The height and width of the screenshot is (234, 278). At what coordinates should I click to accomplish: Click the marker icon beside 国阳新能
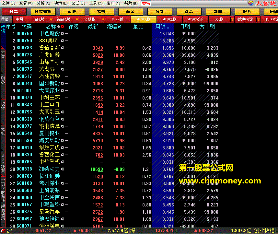click(x=62, y=83)
